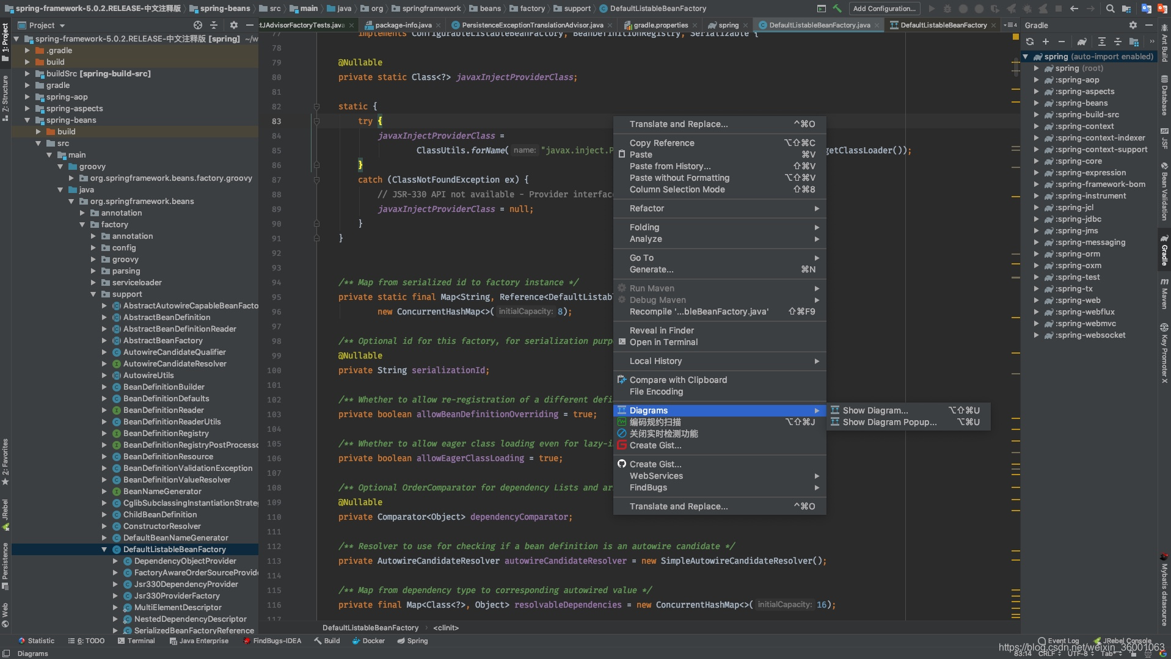Toggle the Structure side tool window

click(x=5, y=98)
